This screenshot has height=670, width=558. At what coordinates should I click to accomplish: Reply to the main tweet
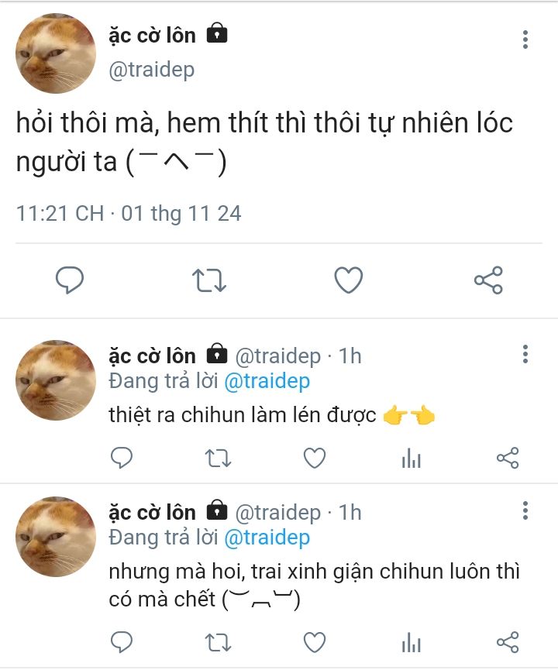[70, 280]
